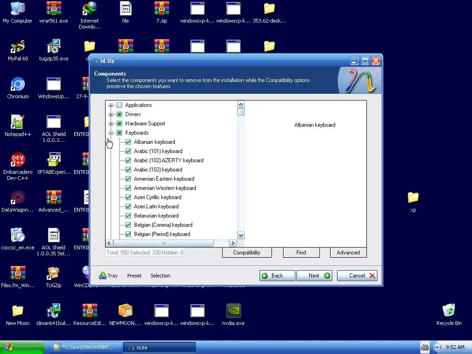Click the scroll up arrow of component list
The image size is (472, 354).
click(241, 105)
